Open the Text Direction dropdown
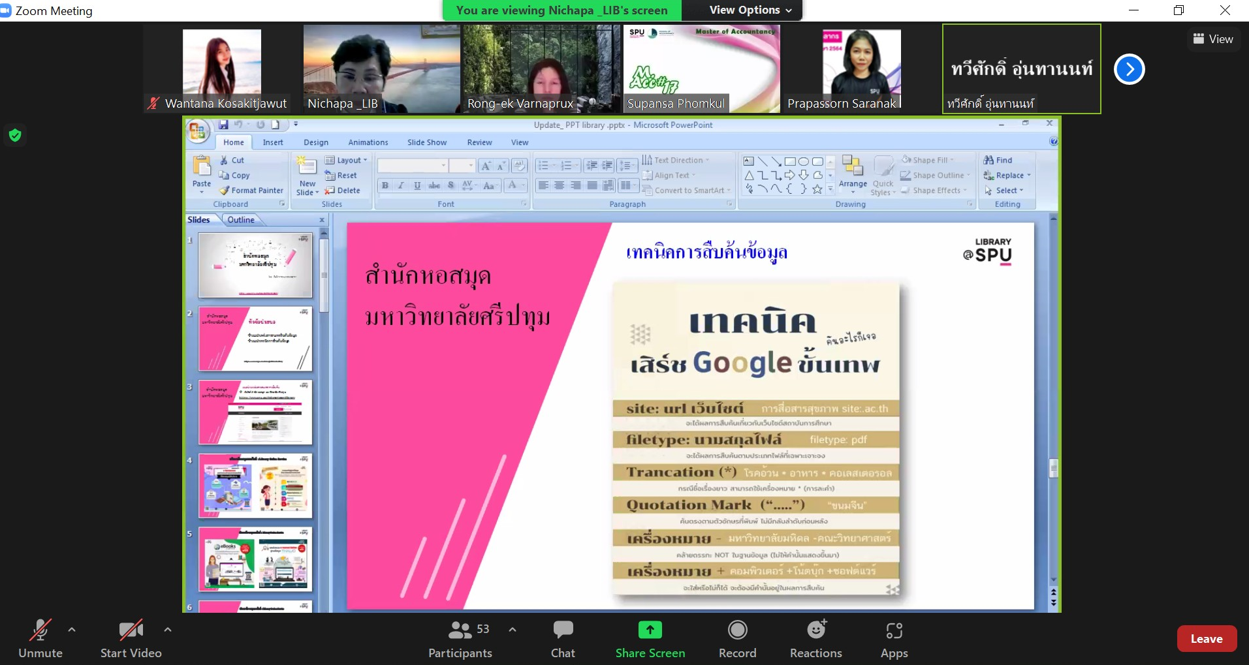1249x665 pixels. pos(676,160)
